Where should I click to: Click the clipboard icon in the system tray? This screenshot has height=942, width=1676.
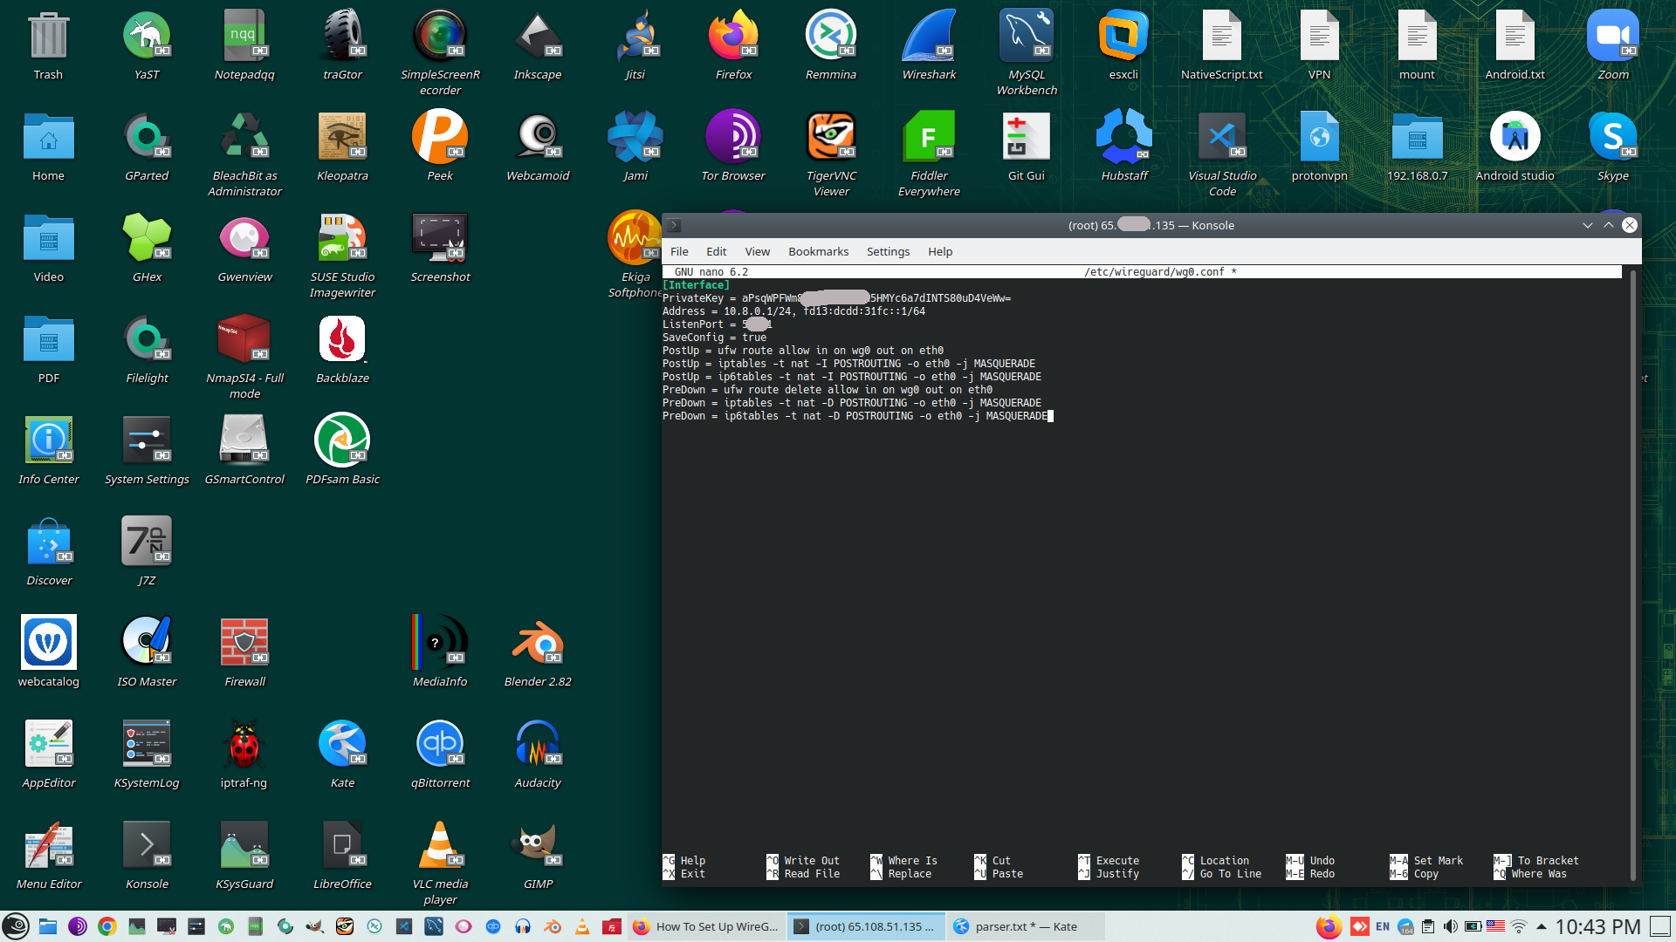coord(1428,926)
